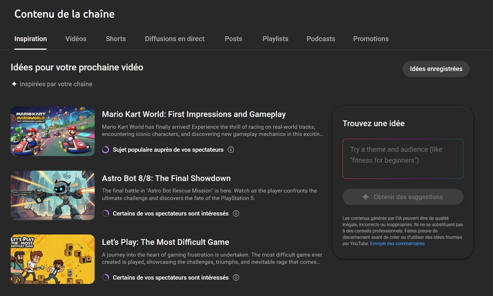Open the Astro Bot idea thumbnail

53,195
